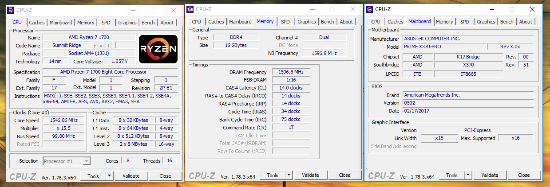Click the Package value Socket AM4 (1331)

coord(89,53)
